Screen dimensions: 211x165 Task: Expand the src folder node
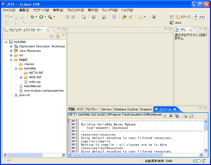tap(11, 55)
